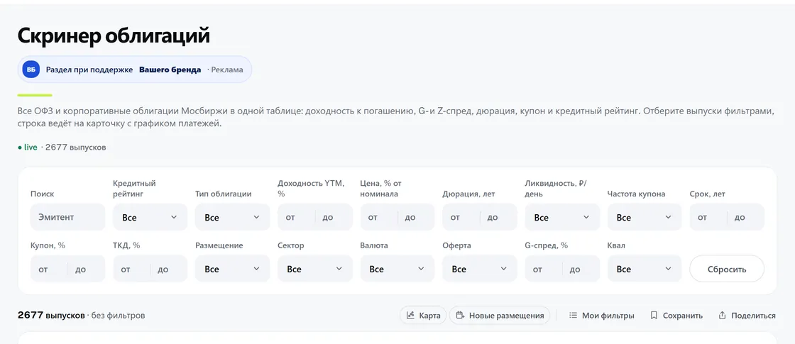Expand the Частота купона dropdown
Viewport: 795px width, 344px height.
coord(645,217)
